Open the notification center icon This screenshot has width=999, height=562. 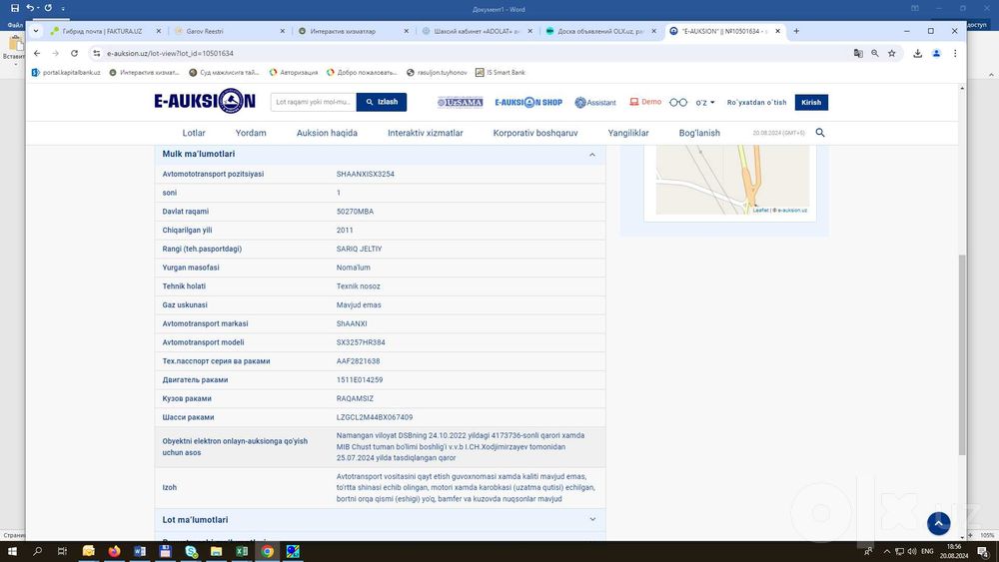tap(984, 551)
